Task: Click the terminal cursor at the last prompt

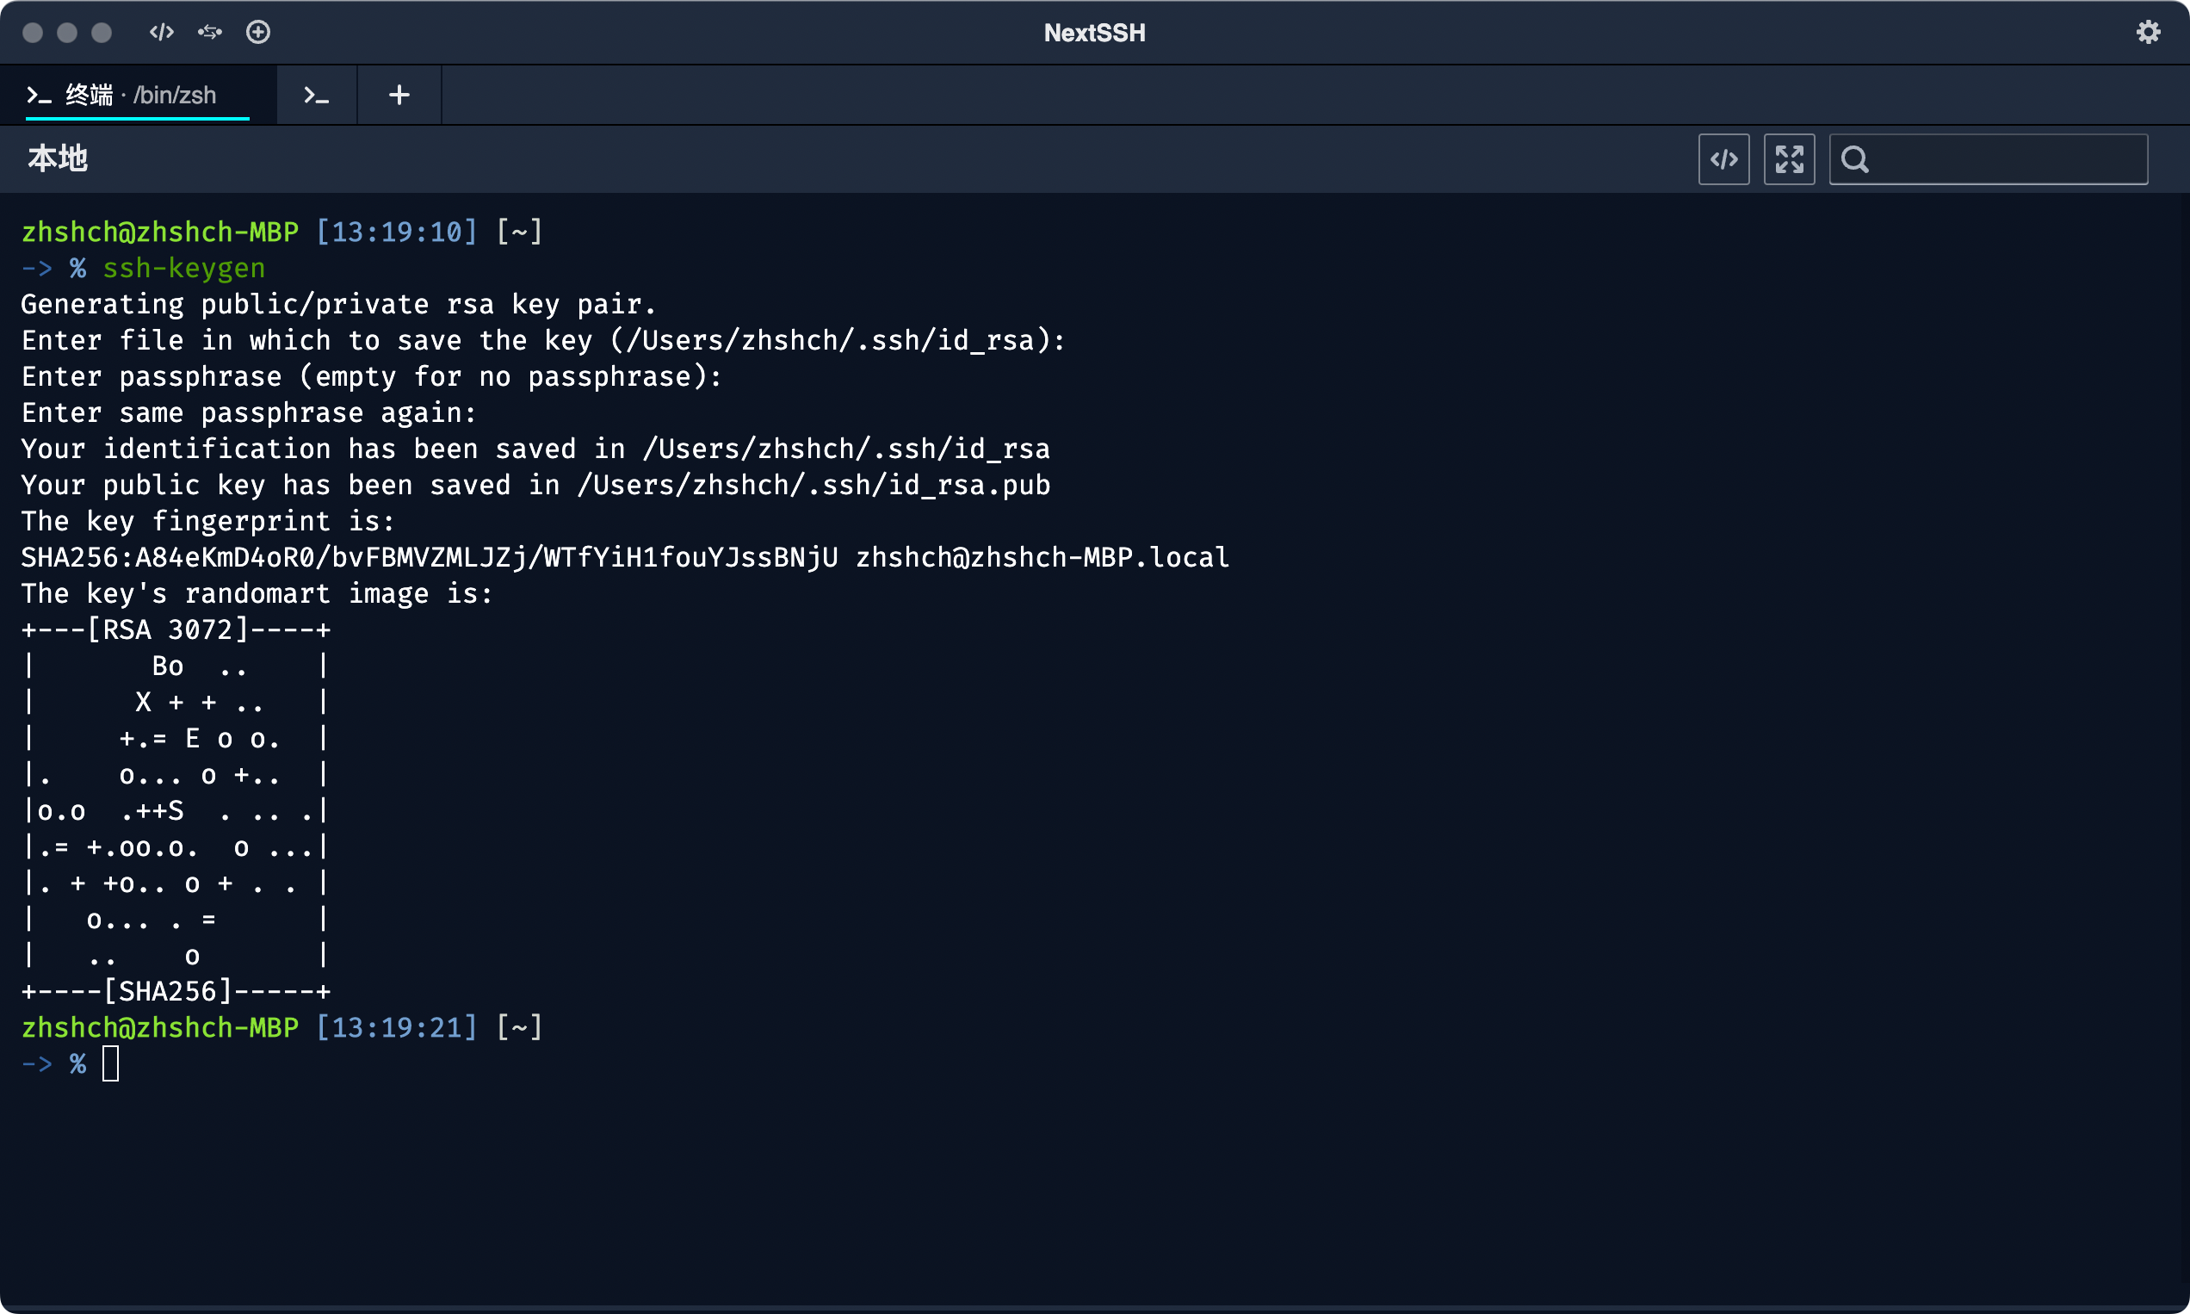Action: click(x=111, y=1063)
